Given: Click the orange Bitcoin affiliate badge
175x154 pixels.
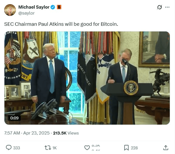Looking at the screenshot, I should point(59,7).
